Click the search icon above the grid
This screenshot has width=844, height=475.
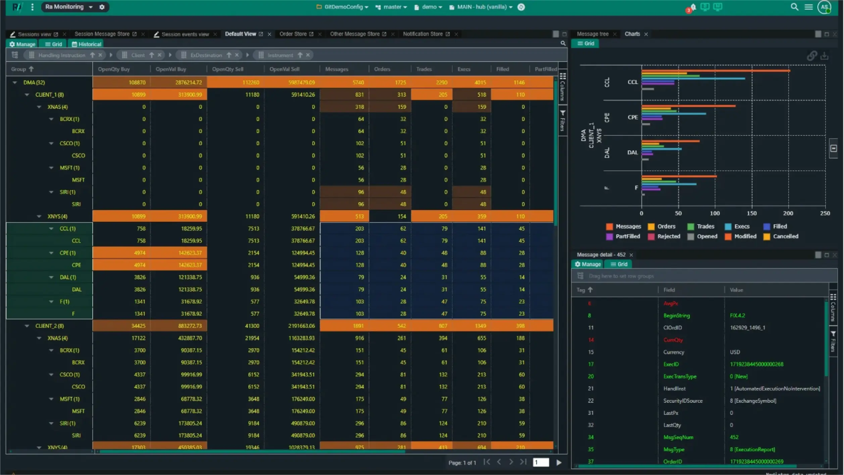563,43
